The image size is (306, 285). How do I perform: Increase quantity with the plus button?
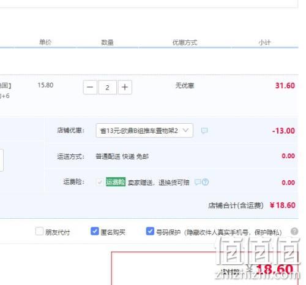[x=125, y=87]
